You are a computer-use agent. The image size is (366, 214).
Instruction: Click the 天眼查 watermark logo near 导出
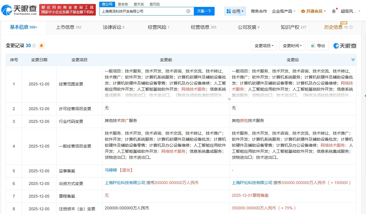point(345,45)
